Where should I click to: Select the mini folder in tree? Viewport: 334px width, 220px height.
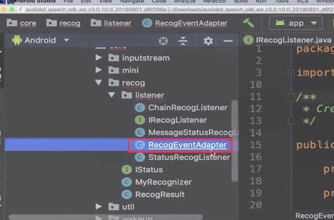point(130,71)
